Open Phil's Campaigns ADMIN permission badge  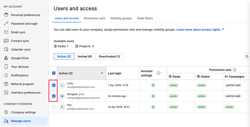229,107
